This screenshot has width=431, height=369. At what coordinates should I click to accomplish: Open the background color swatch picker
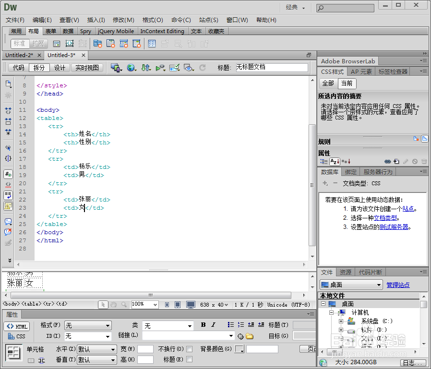pos(239,349)
